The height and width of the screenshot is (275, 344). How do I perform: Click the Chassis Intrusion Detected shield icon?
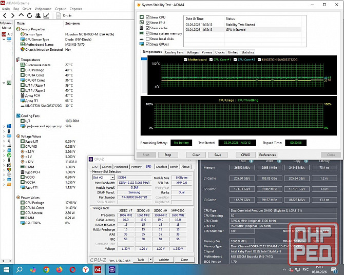[x=23, y=49]
